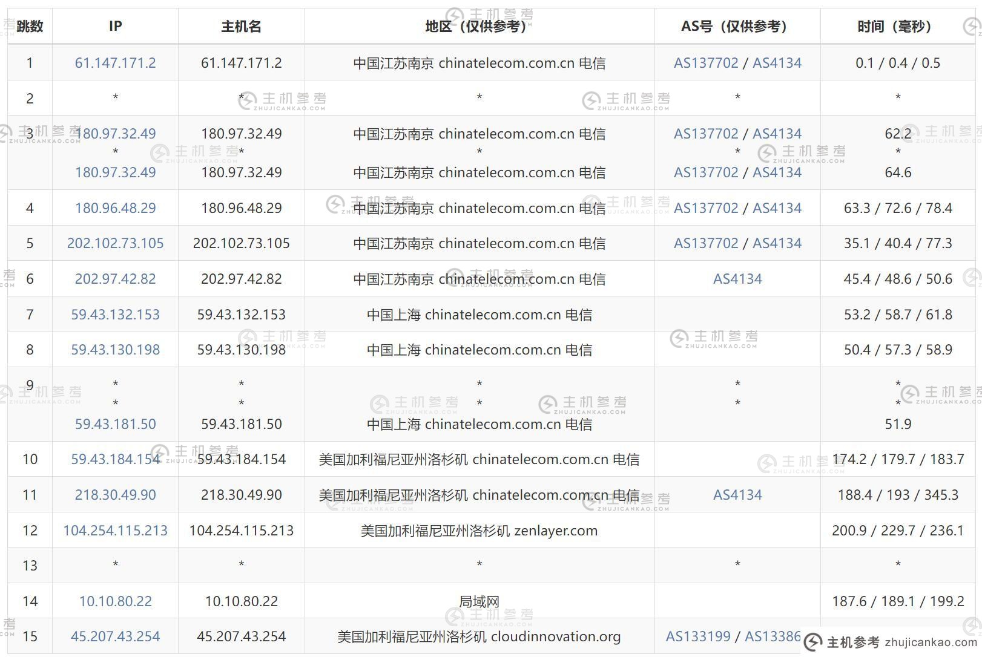Select the IP column header

[115, 26]
